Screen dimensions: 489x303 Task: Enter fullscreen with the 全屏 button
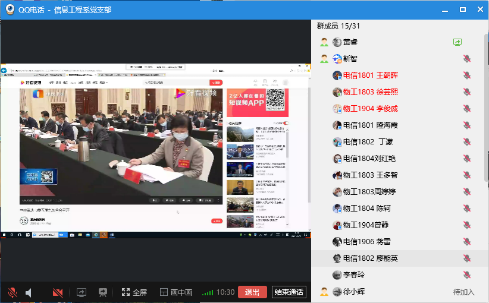point(134,292)
